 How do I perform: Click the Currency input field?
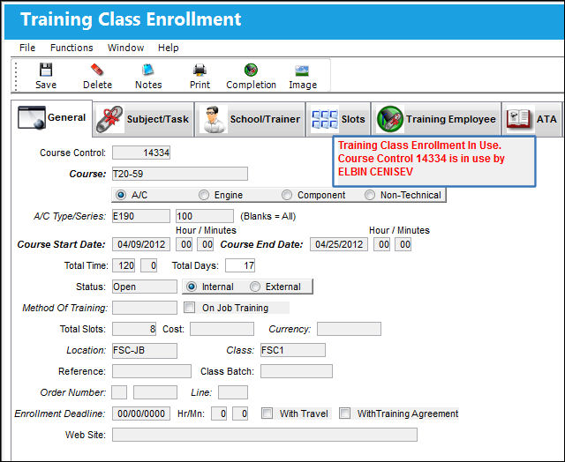pyautogui.click(x=350, y=329)
